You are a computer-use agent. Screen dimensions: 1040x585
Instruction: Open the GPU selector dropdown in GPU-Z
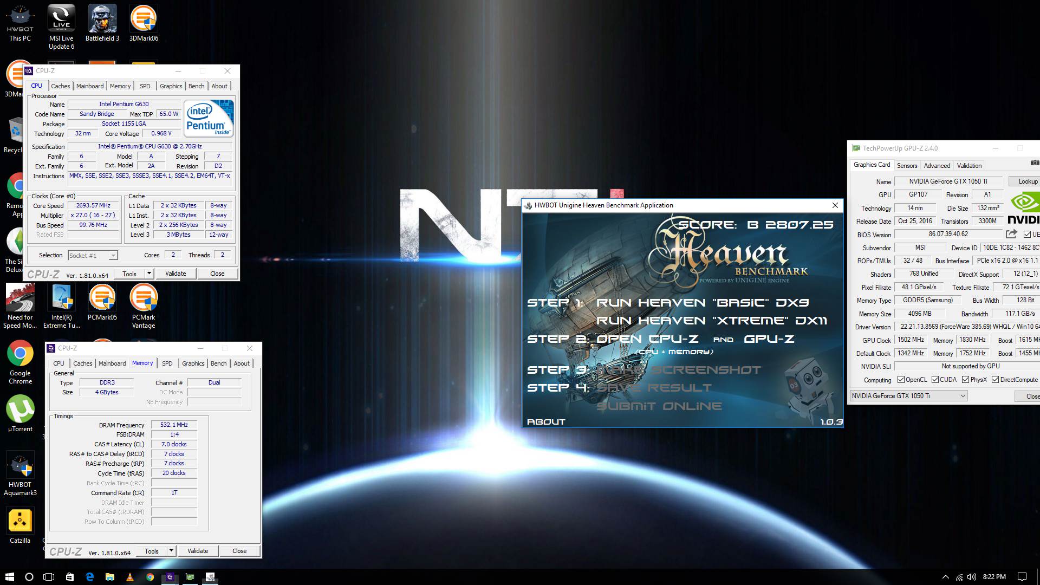pos(908,396)
